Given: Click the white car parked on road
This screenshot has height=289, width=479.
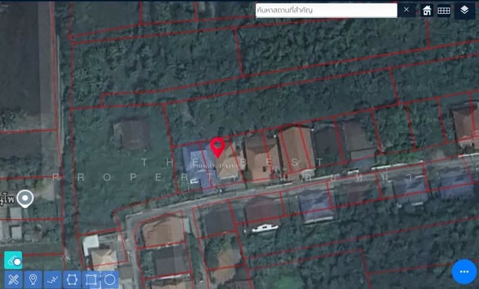Looking at the screenshot, I should (263, 228).
